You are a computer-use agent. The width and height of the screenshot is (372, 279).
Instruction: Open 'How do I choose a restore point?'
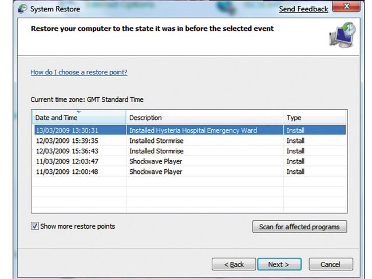[x=79, y=73]
